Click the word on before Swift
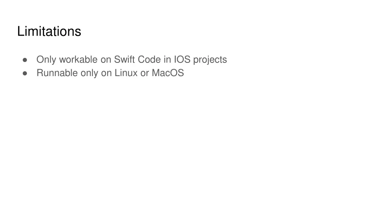The width and height of the screenshot is (388, 218). pyautogui.click(x=106, y=60)
